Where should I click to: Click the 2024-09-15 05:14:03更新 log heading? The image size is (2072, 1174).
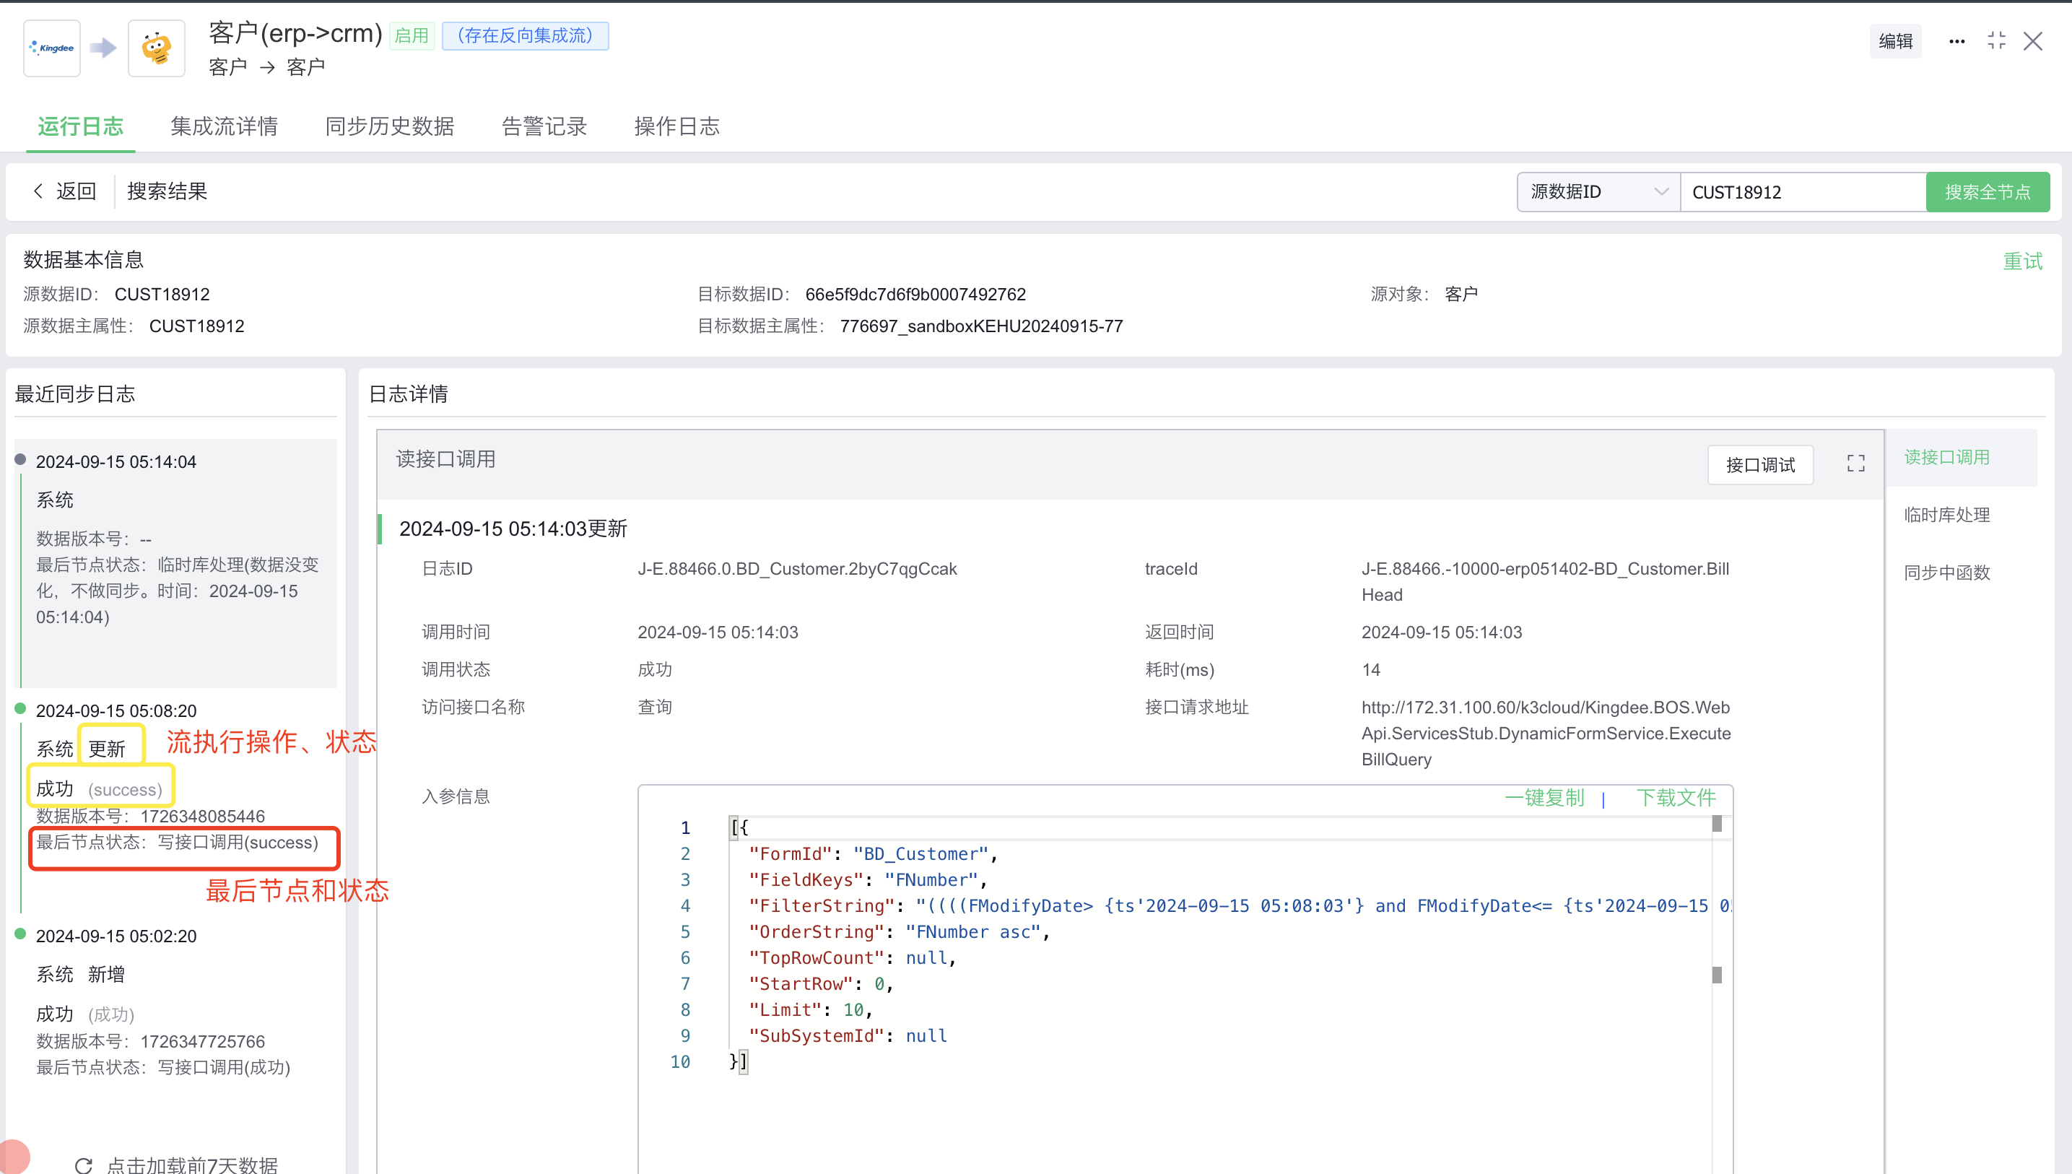(513, 528)
